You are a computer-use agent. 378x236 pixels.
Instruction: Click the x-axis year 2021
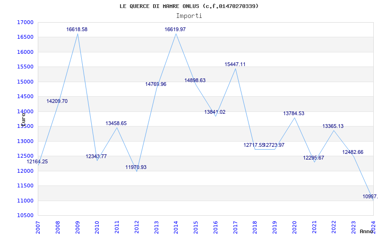point(314,228)
